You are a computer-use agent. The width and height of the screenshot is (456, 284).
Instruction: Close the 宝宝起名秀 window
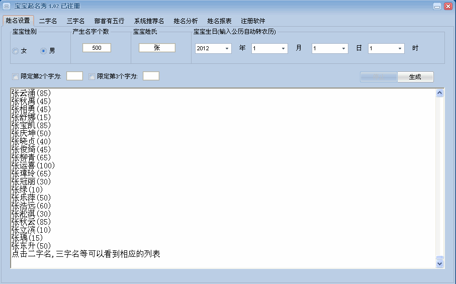(x=448, y=6)
